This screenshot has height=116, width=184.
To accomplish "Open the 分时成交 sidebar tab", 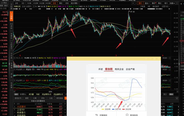I will click(x=11, y=46).
